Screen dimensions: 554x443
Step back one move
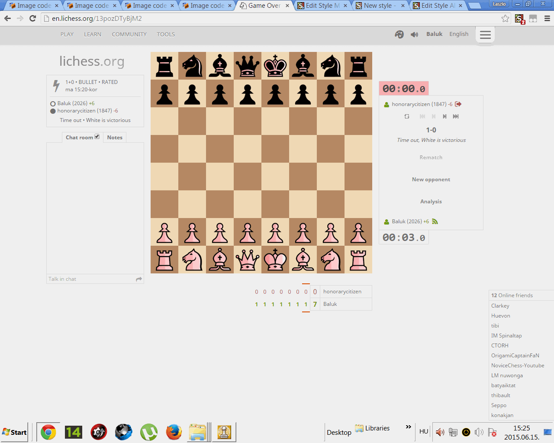434,116
